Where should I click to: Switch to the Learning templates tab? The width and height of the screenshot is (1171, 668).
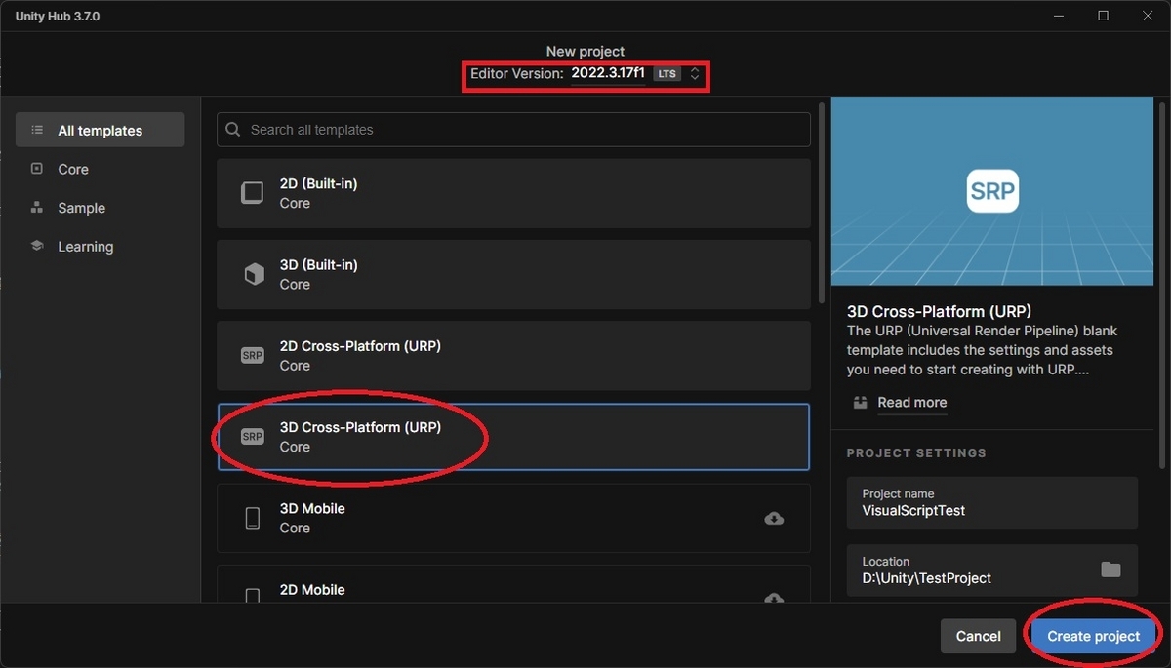100,247
